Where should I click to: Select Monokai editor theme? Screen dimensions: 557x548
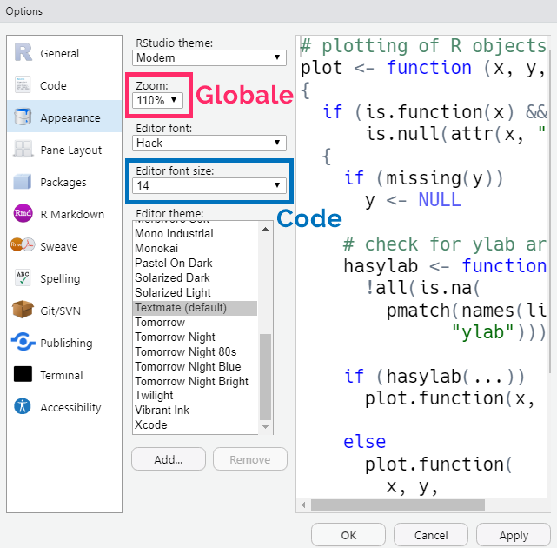click(x=195, y=248)
